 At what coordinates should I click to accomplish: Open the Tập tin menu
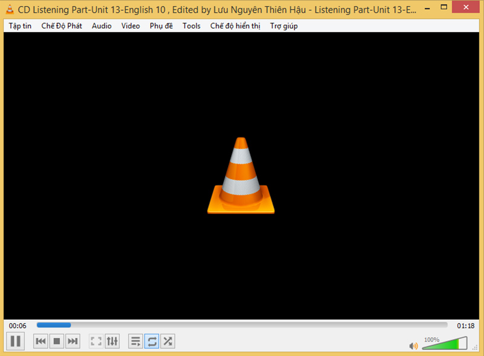click(x=20, y=25)
